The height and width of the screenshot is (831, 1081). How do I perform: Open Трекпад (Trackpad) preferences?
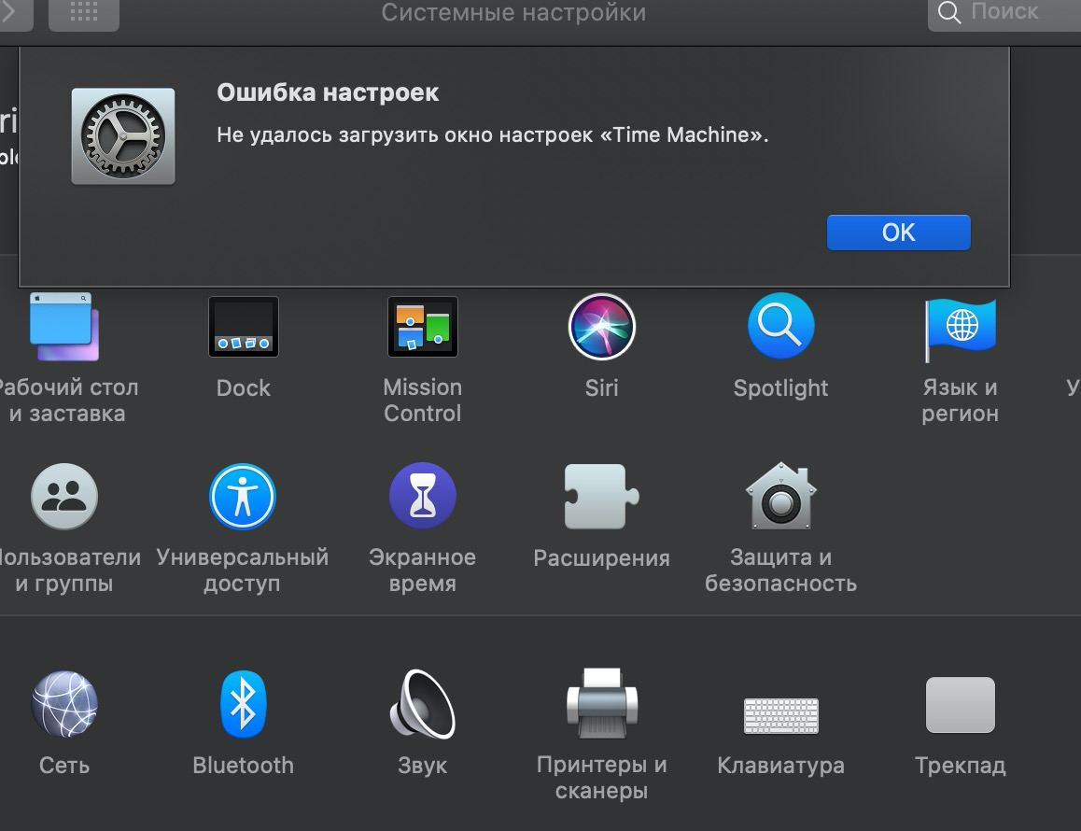961,705
